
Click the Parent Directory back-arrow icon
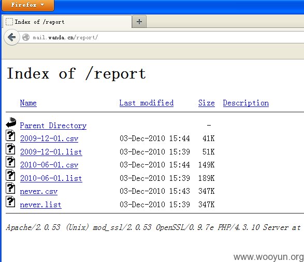coord(11,122)
